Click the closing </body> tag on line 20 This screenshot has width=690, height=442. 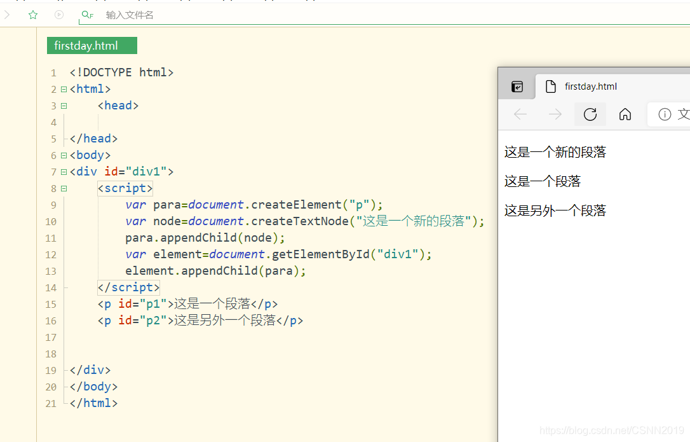(94, 387)
